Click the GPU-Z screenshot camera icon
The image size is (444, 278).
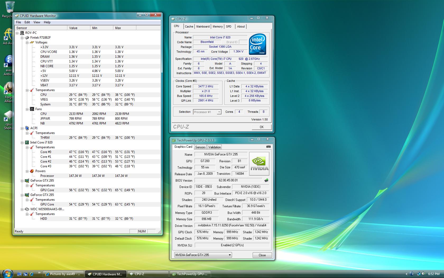[268, 146]
